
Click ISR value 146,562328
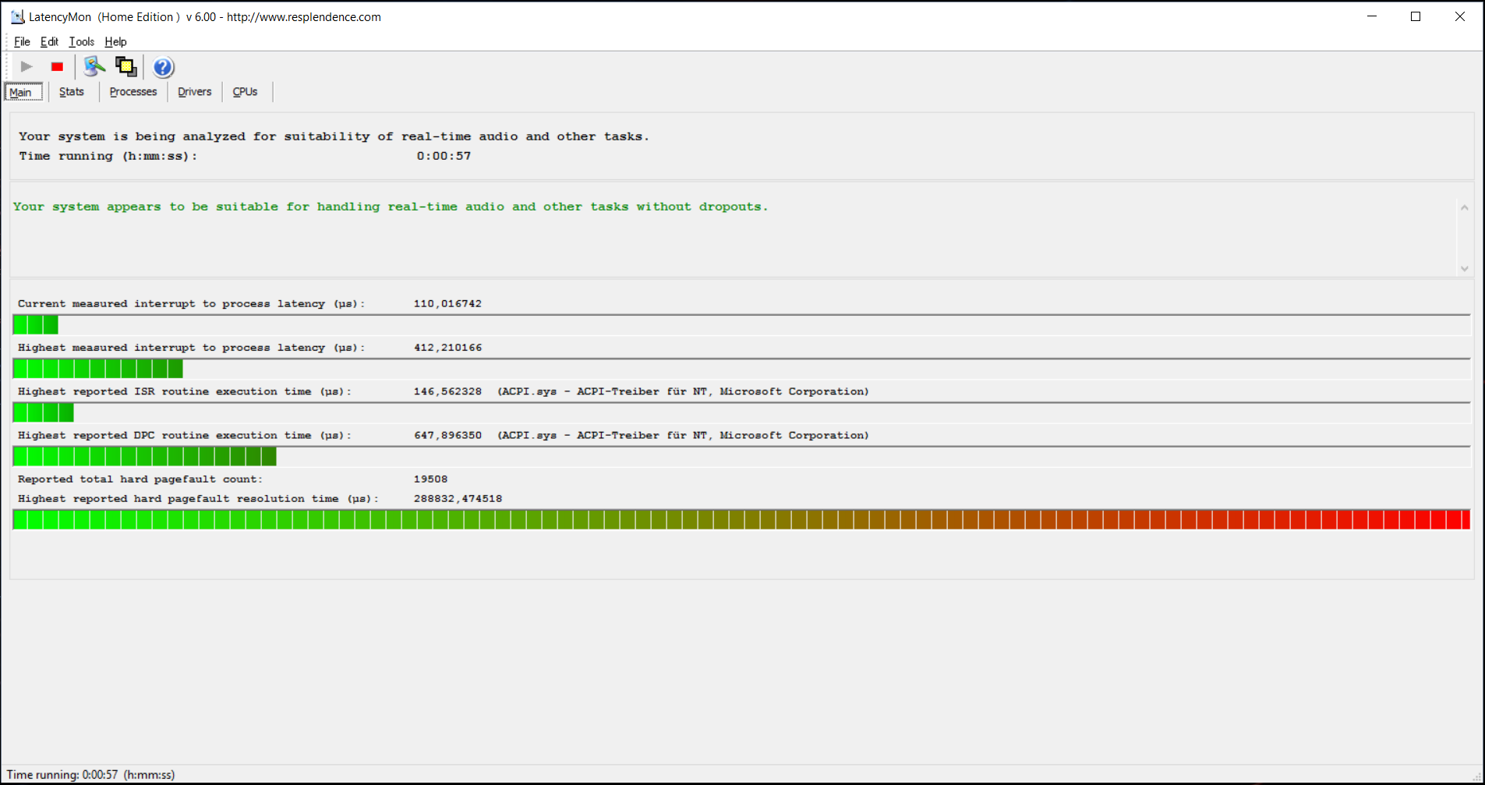(447, 391)
